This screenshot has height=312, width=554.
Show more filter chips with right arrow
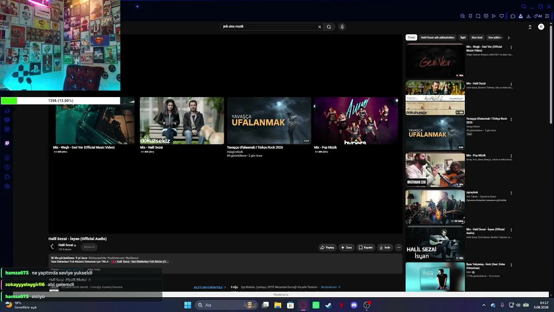[509, 38]
